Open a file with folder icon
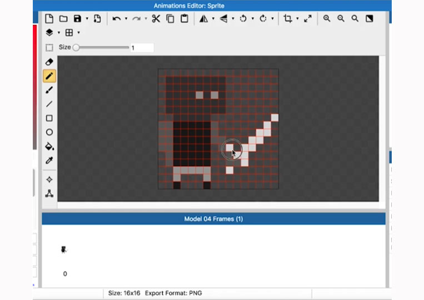424x300 pixels. 63,19
